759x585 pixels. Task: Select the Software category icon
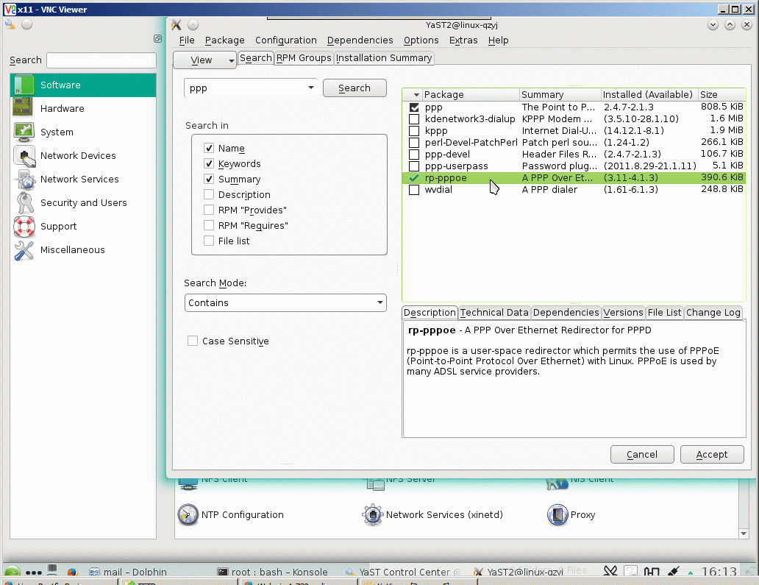pyautogui.click(x=24, y=85)
